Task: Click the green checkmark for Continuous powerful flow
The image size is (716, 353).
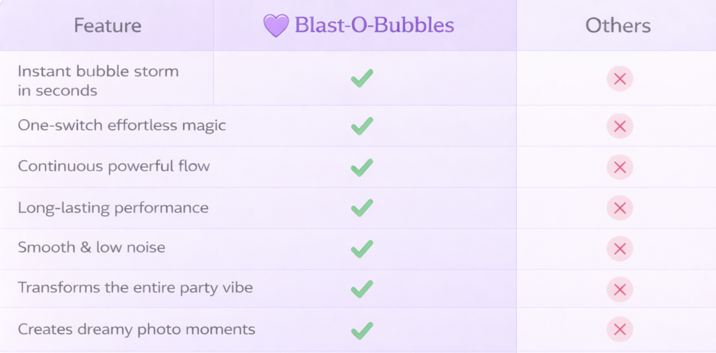Action: [362, 167]
